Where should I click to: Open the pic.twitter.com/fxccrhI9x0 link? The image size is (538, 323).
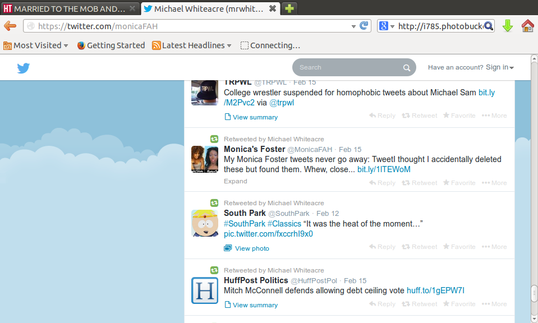(x=268, y=234)
